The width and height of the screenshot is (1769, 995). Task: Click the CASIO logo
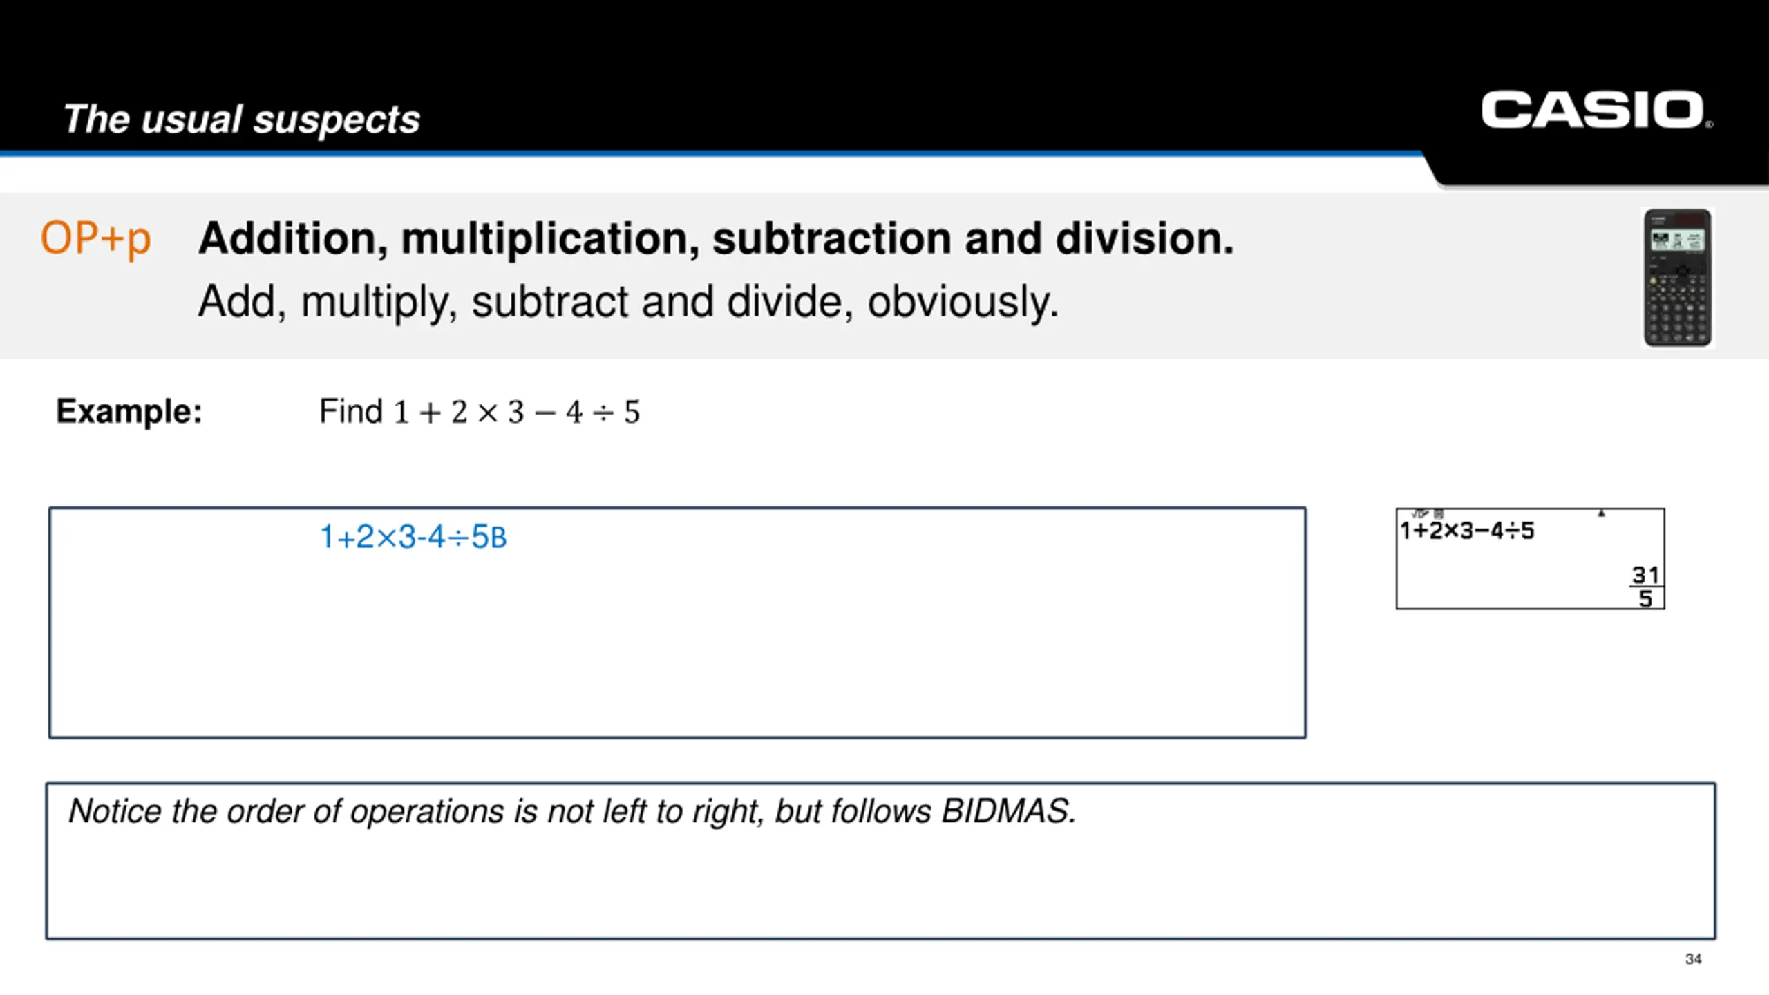(1596, 110)
